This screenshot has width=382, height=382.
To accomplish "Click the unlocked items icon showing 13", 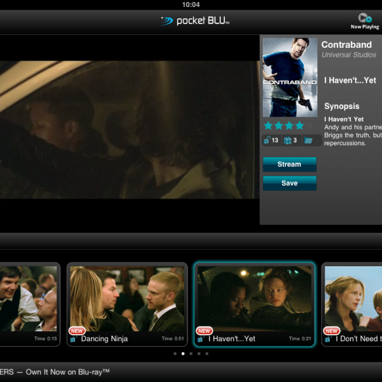I will tap(271, 140).
